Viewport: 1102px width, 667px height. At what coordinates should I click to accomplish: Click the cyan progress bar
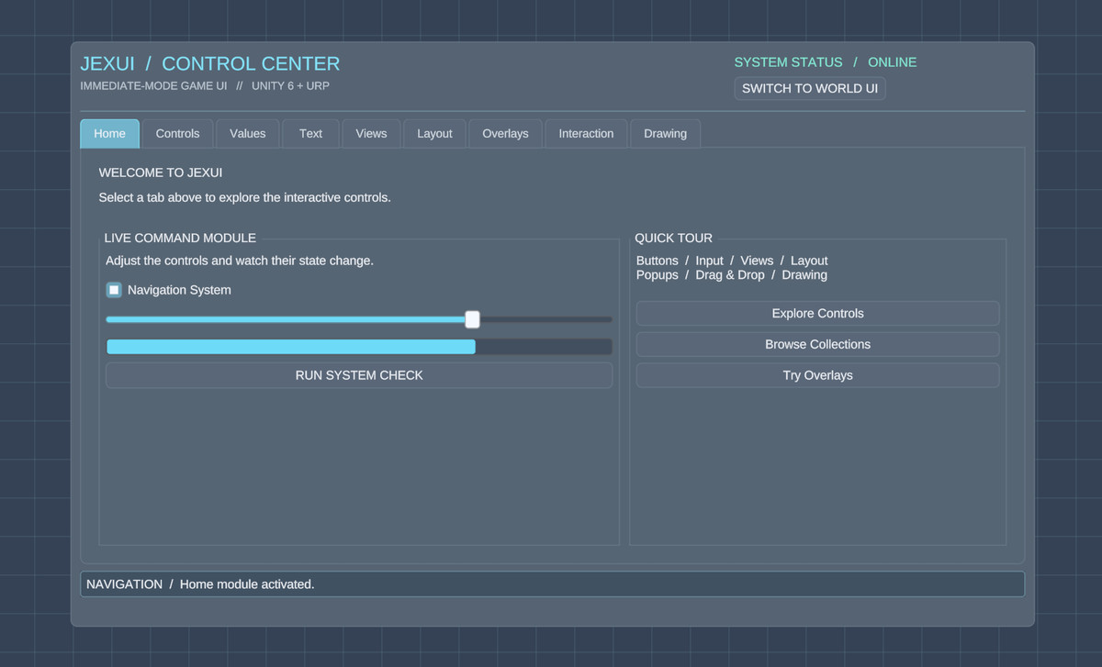point(359,347)
